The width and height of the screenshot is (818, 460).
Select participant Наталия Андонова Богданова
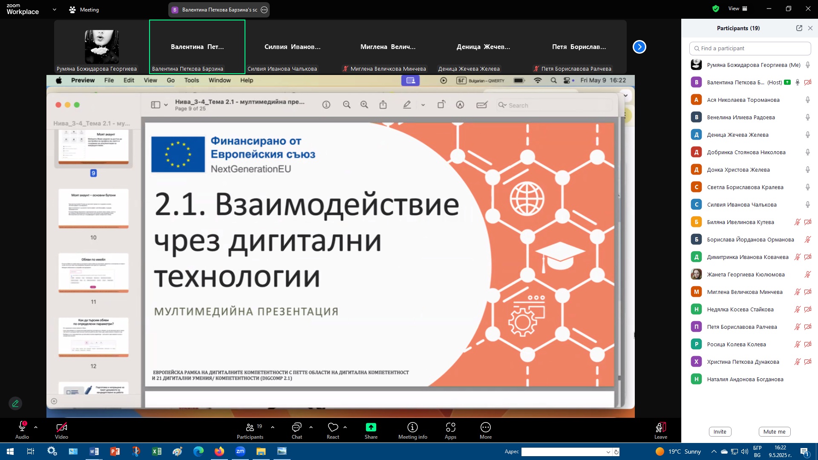point(750,379)
